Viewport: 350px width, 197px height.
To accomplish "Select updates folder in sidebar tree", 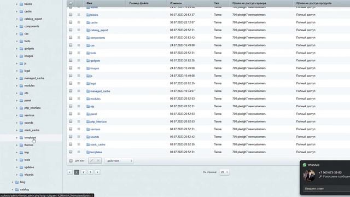I will point(29,167).
